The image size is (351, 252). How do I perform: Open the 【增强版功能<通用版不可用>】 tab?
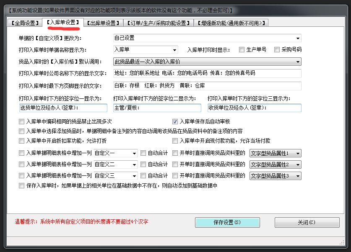click(231, 23)
